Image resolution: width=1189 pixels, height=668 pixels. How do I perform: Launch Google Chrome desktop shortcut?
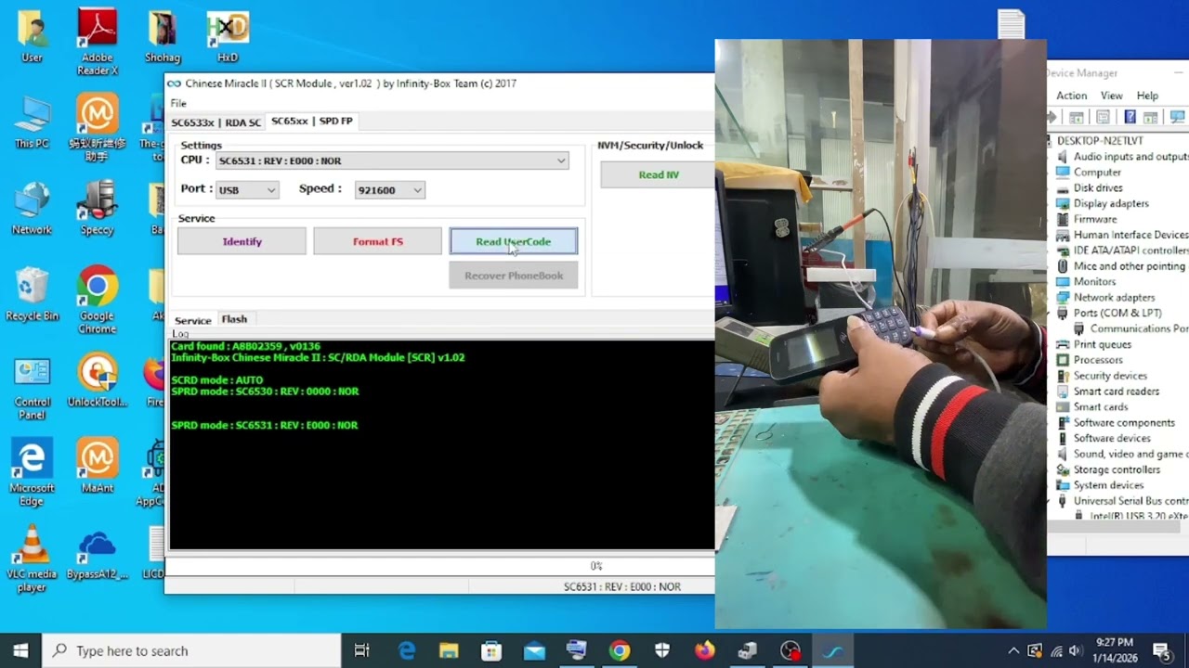97,300
